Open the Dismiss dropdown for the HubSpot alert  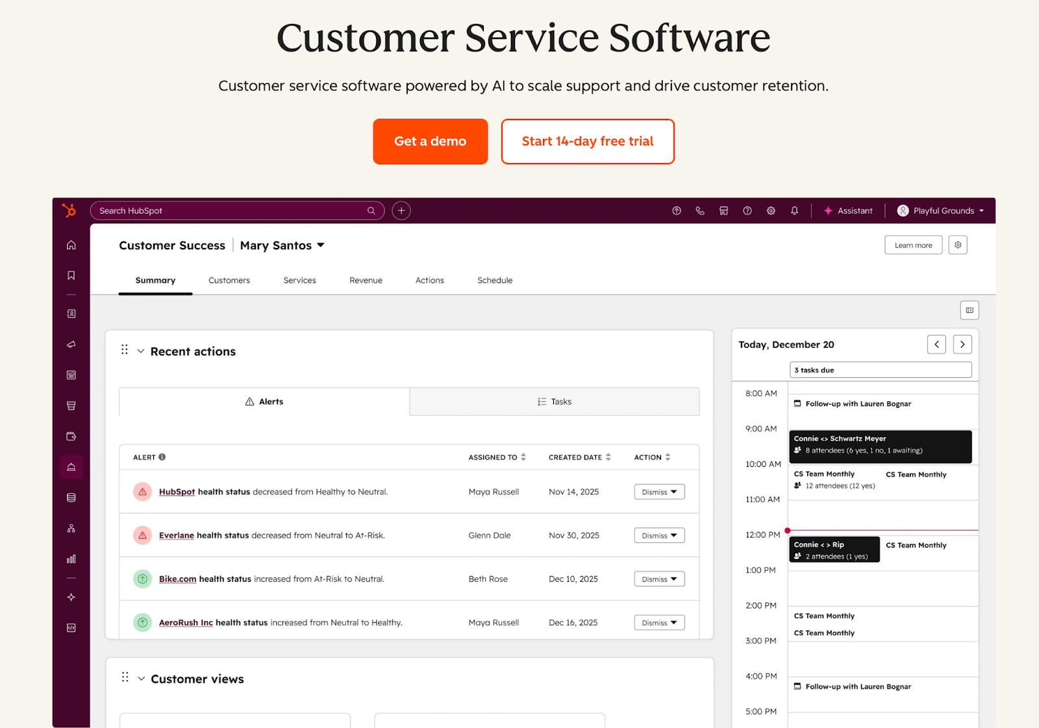coord(659,492)
